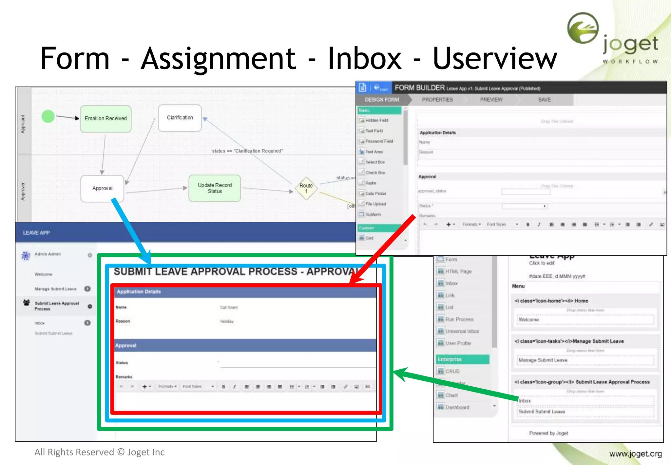This screenshot has height=465, width=671.
Task: Click the CRUD icon under Enterprise
Action: pyautogui.click(x=441, y=371)
